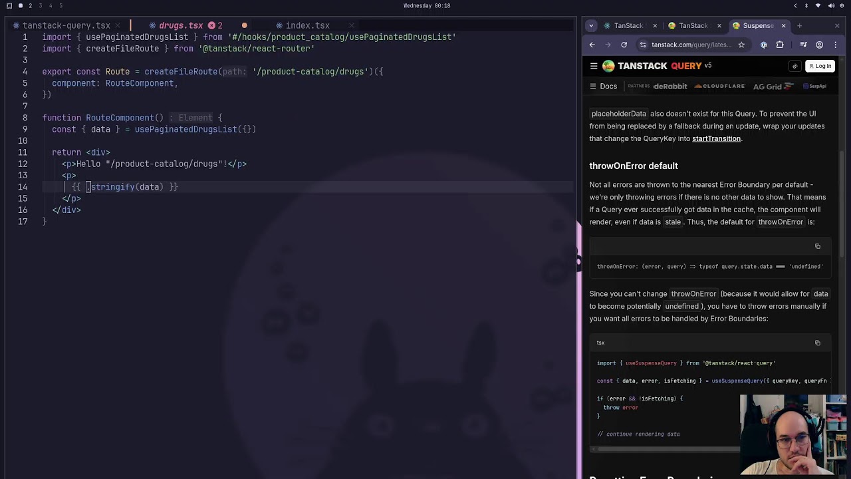Click the Log In button
Screen dimensions: 851x479
click(820, 66)
